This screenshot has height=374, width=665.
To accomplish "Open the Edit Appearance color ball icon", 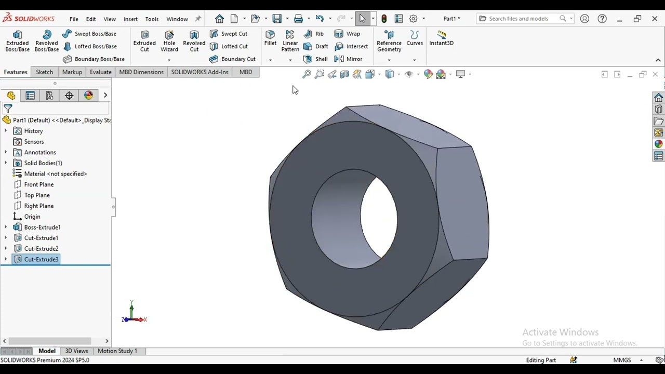I will (x=428, y=74).
